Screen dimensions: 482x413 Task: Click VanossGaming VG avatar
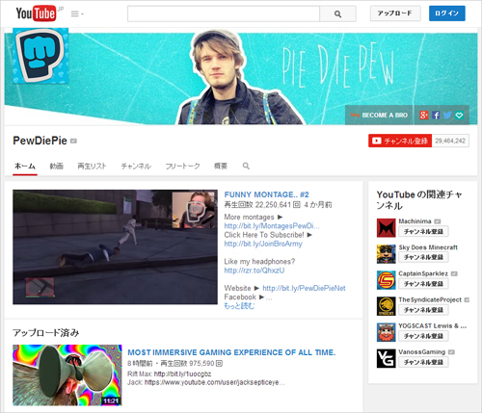pos(386,358)
